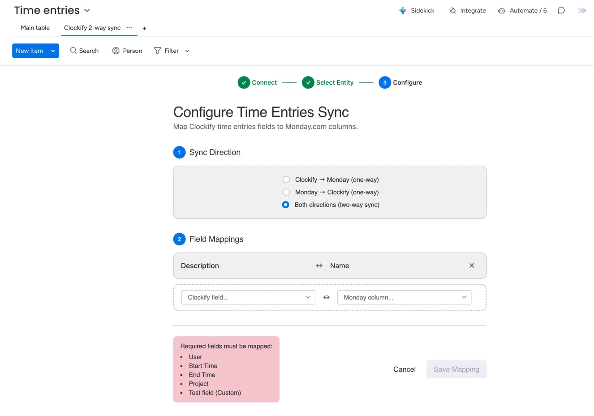Click the Save Mapping button
This screenshot has height=416, width=594.
[x=456, y=369]
